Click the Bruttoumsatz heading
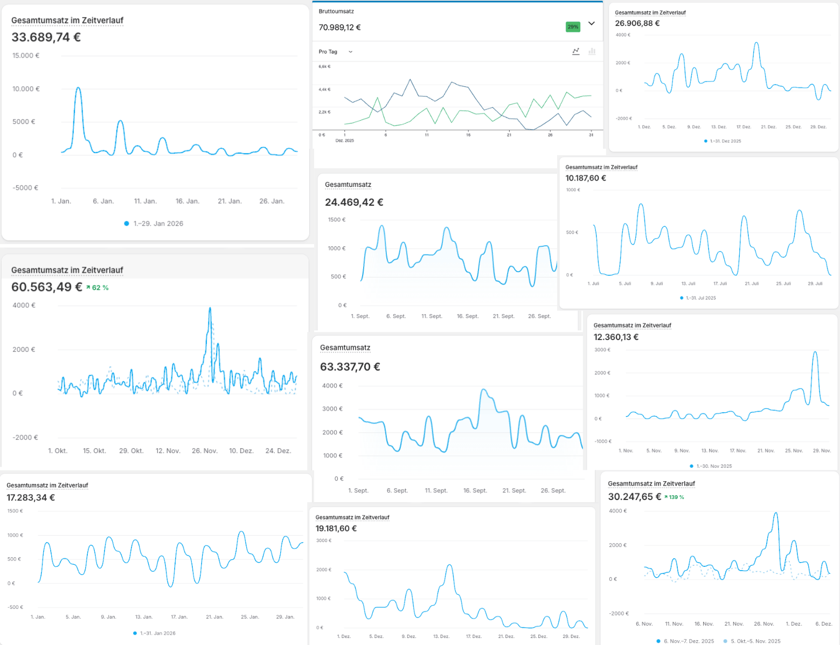Viewport: 840px width, 645px height. click(x=336, y=11)
